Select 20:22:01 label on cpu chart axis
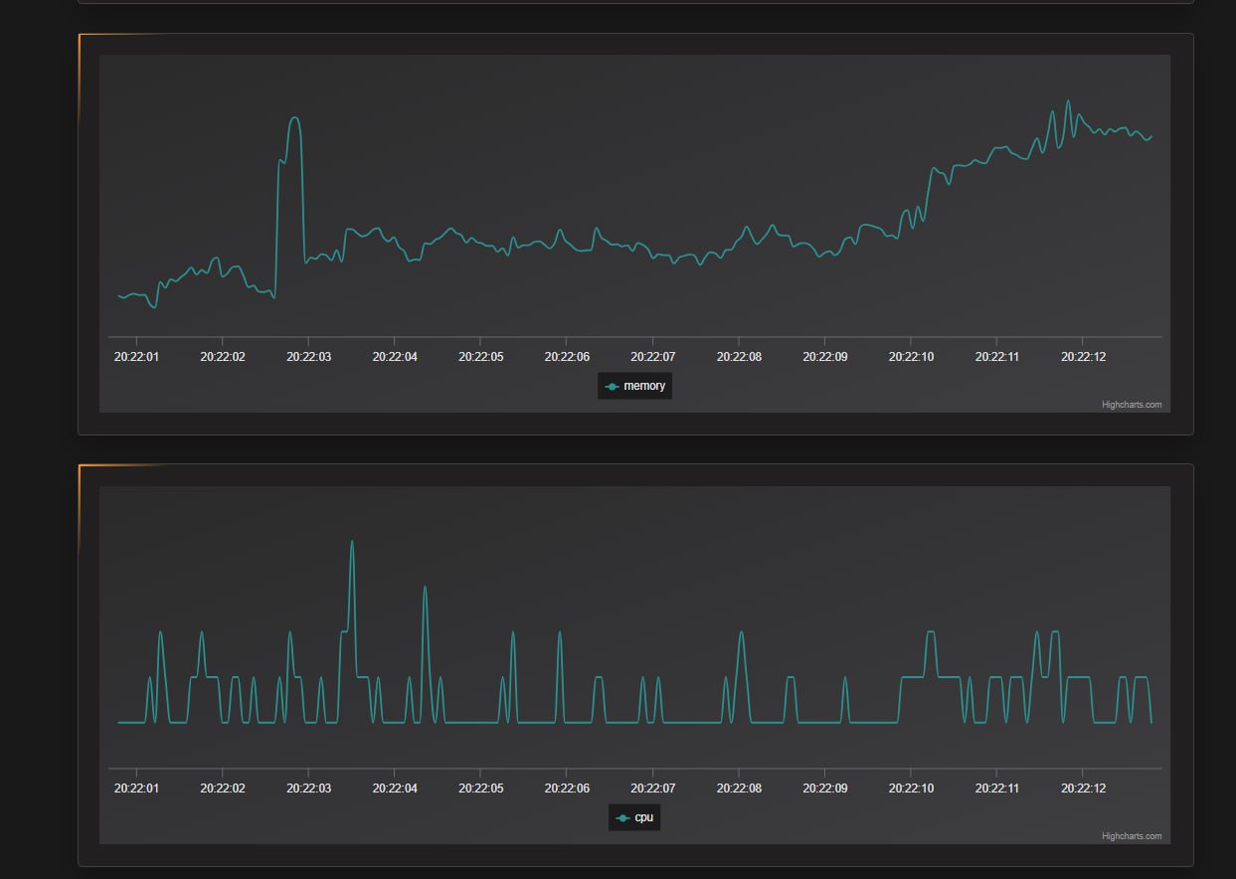Screen dimensions: 1236x879 (x=136, y=788)
